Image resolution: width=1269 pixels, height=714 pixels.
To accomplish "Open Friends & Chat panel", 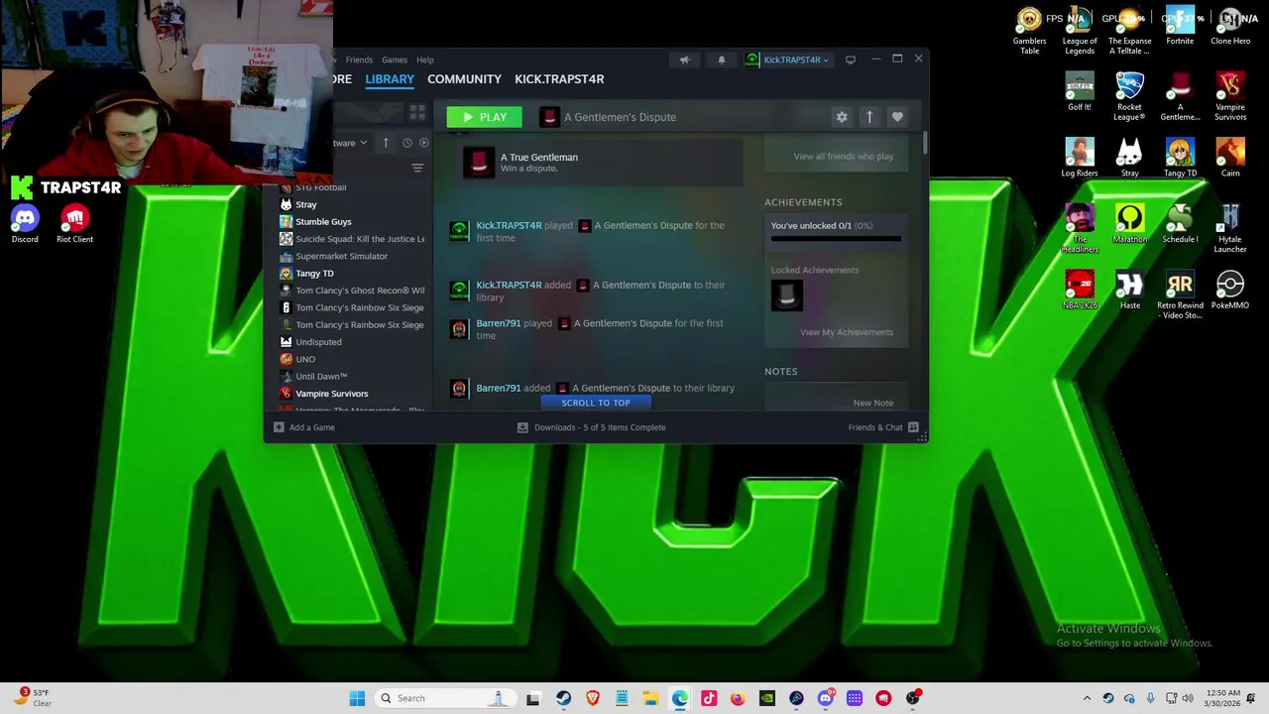I will [x=883, y=427].
